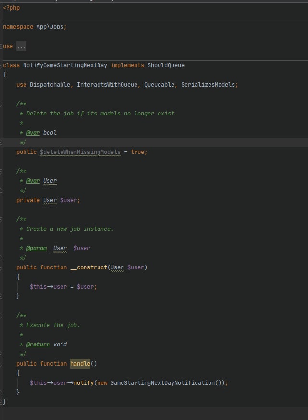Click the Queueable trait name
The image size is (308, 420).
(x=159, y=85)
